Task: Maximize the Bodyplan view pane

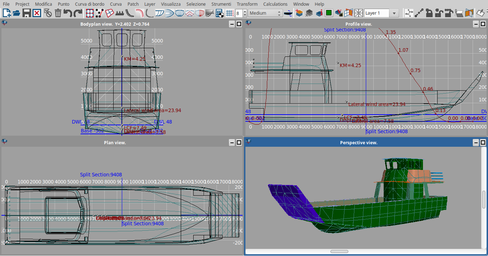Action: (x=239, y=24)
